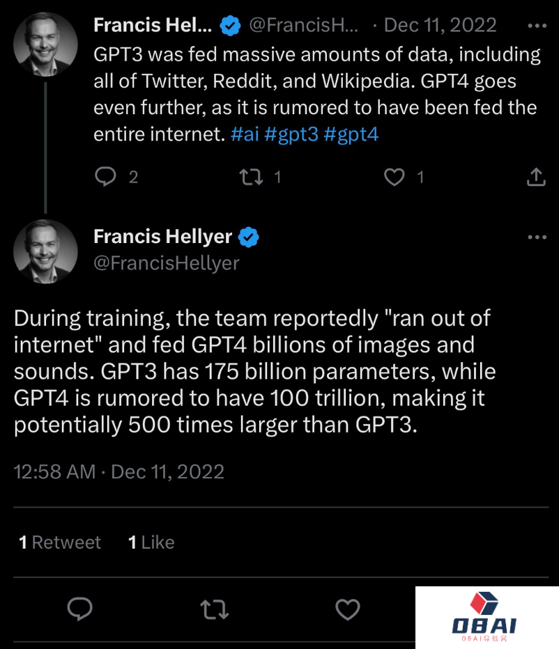The image size is (559, 649).
Task: Like the first tweet
Action: (395, 177)
